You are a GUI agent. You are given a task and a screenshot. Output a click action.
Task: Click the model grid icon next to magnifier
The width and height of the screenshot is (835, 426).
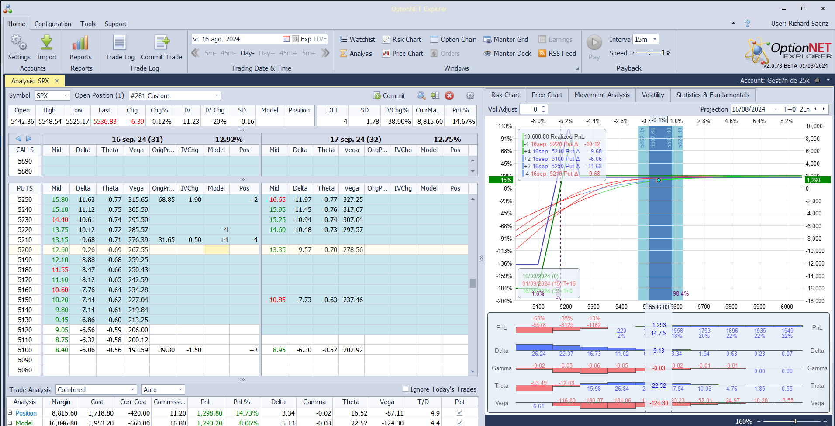pyautogui.click(x=435, y=95)
